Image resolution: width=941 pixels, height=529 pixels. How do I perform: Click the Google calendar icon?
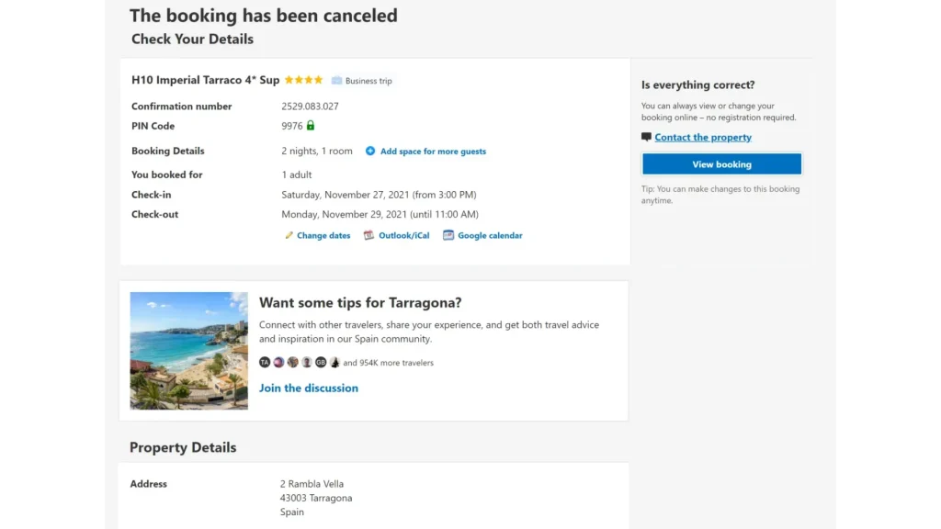coord(448,236)
